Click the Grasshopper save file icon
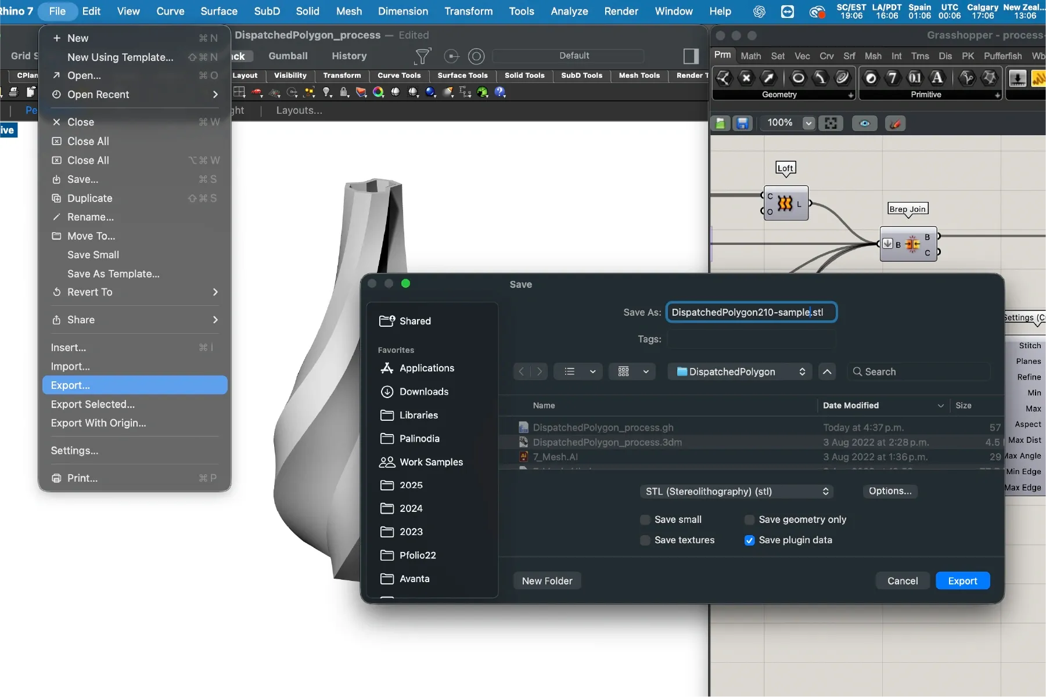This screenshot has width=1046, height=697. (x=742, y=123)
